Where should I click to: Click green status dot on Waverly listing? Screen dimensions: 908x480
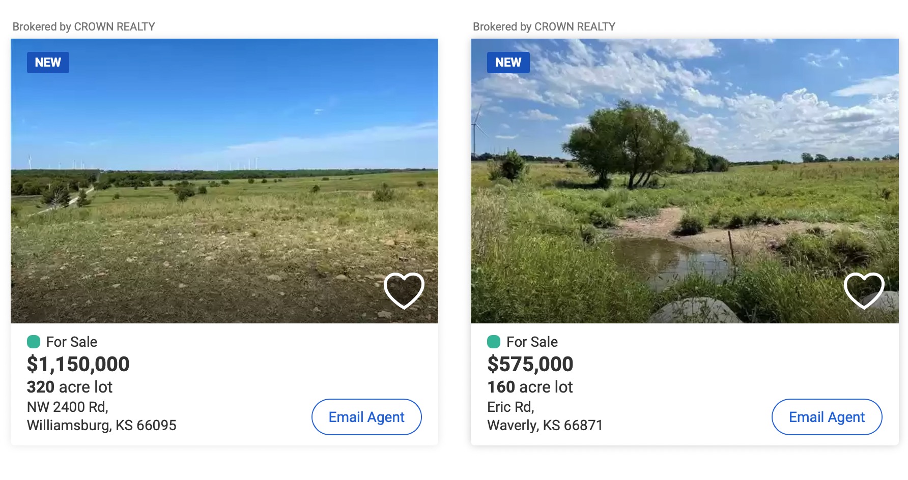pos(494,342)
